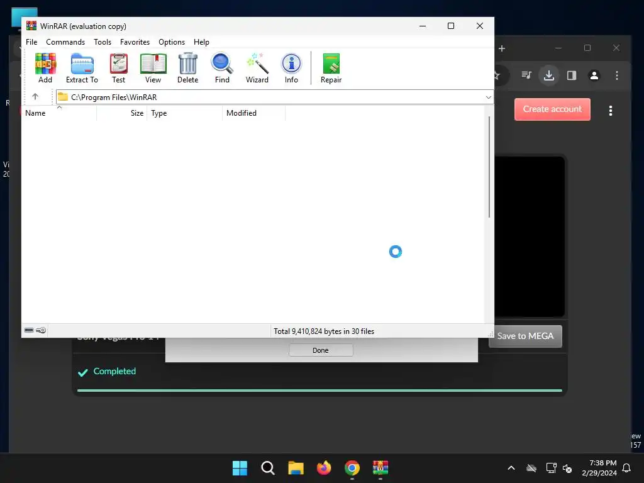Viewport: 644px width, 483px height.
Task: Open the clock showing 7:38 PM
Action: pyautogui.click(x=599, y=468)
